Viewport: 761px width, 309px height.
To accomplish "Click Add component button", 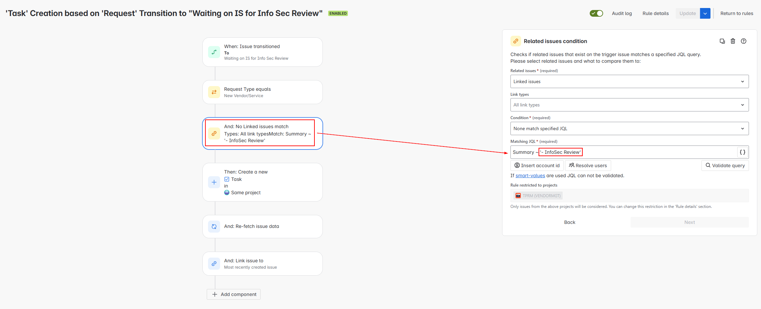I will coord(233,294).
